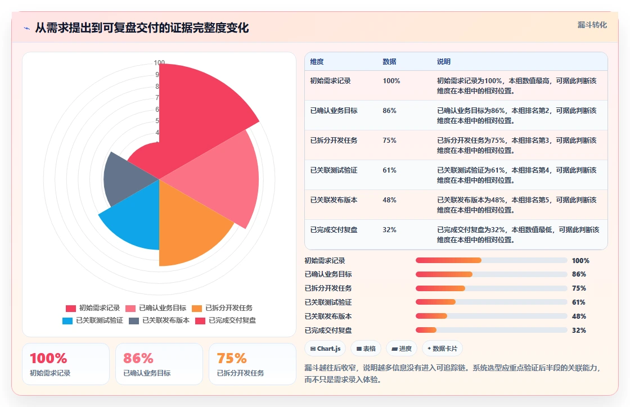Click the 61% value in table
The height and width of the screenshot is (407, 630).
click(389, 170)
